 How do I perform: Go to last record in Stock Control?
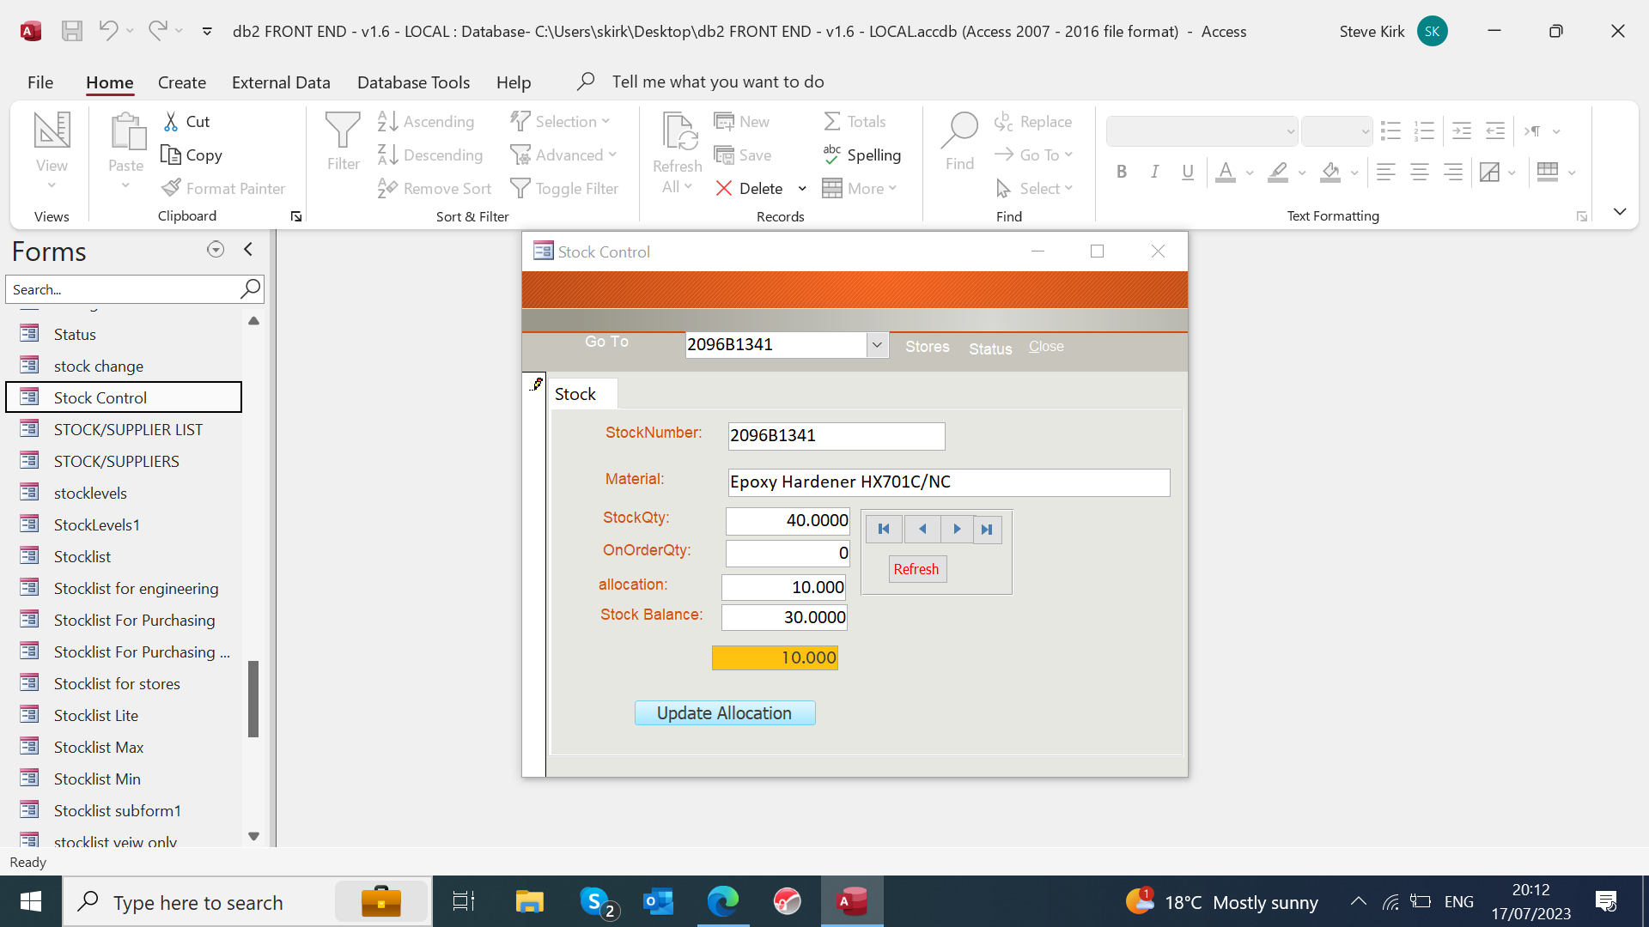(x=988, y=529)
